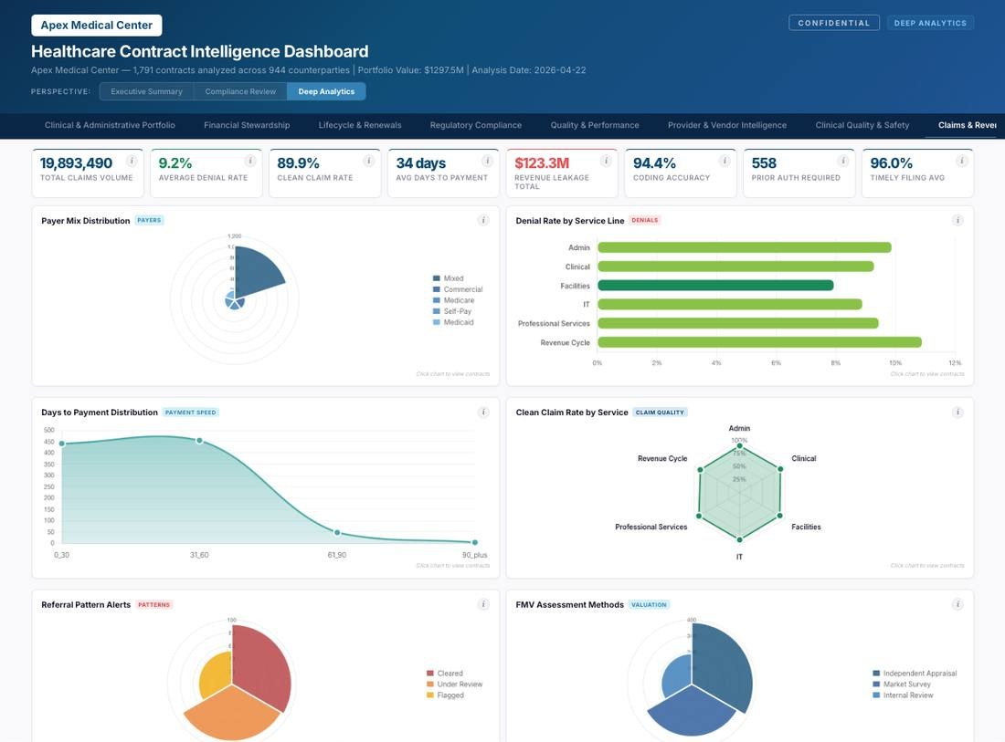Click the Revenue Cycle denial bar

coord(759,342)
